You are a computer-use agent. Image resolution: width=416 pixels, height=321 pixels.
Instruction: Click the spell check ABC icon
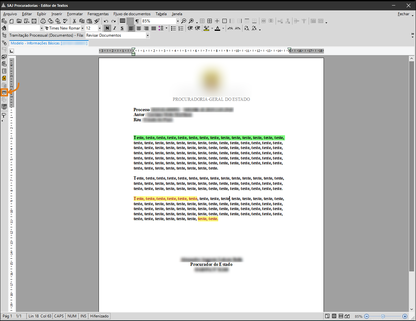(65, 21)
